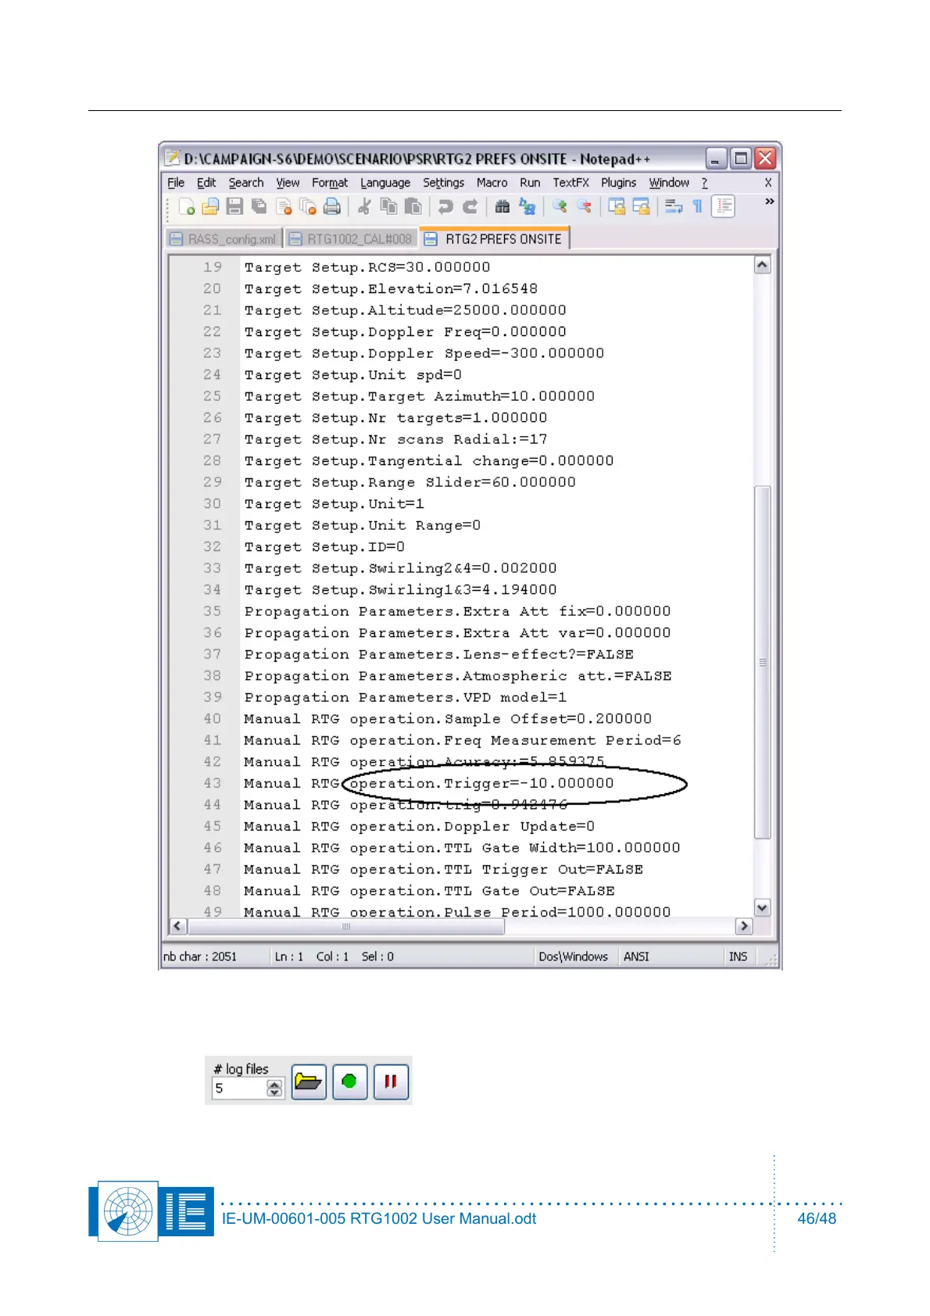Click the vertical scrollbar up arrow
930x1316 pixels.
762,265
